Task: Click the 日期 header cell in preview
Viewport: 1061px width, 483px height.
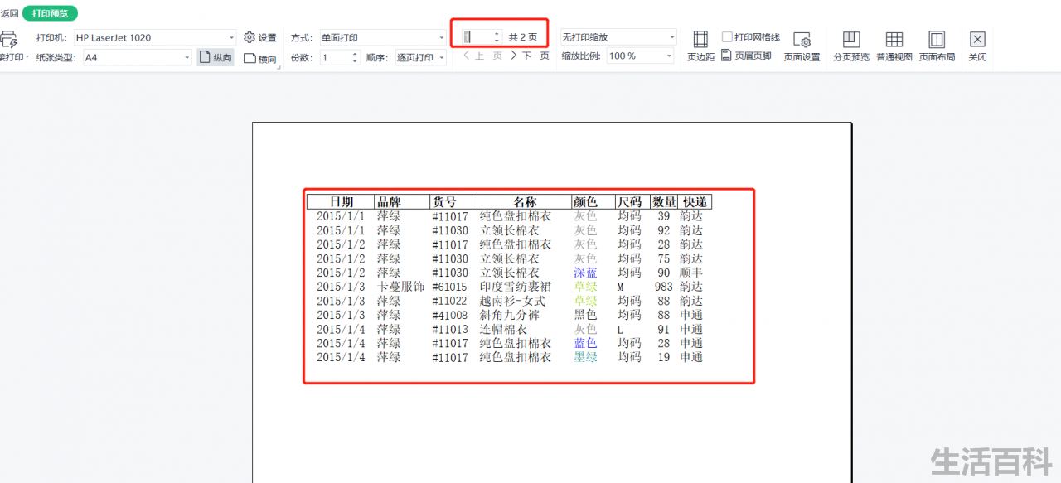Action: (x=341, y=201)
